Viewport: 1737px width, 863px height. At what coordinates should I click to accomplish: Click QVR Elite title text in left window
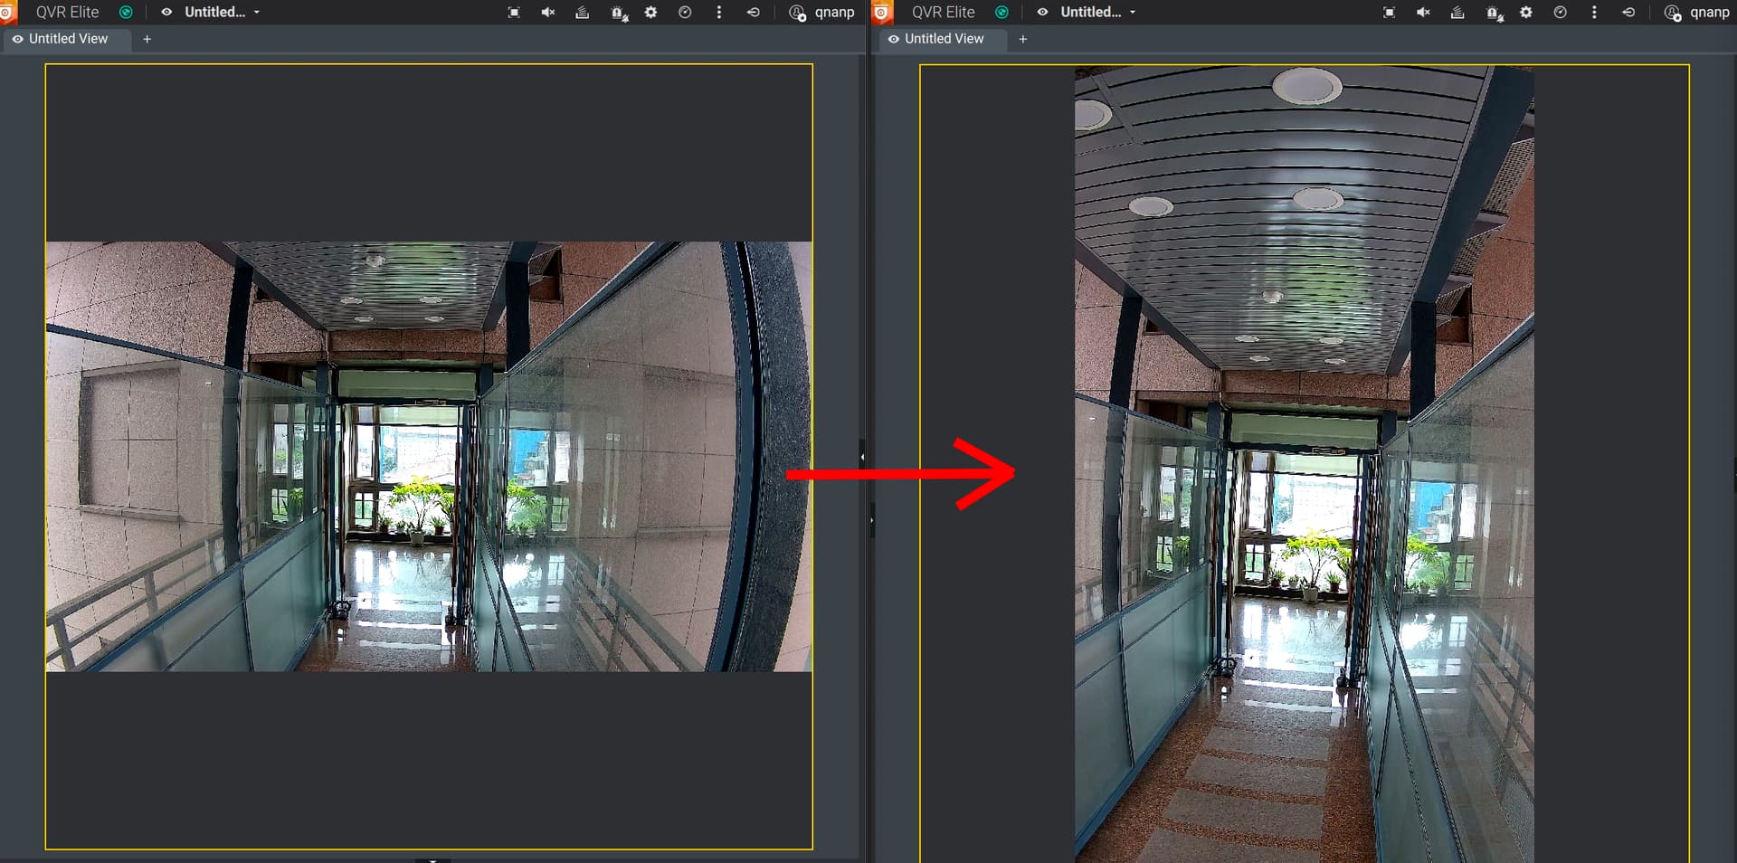pos(68,13)
